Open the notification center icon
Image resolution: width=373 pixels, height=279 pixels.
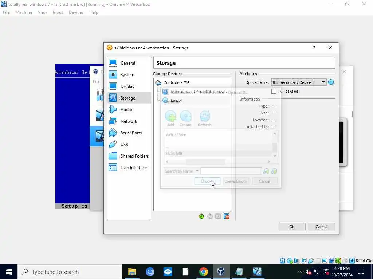click(361, 272)
